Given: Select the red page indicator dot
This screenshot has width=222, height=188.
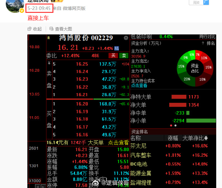Looking at the screenshot, I should tap(171, 126).
